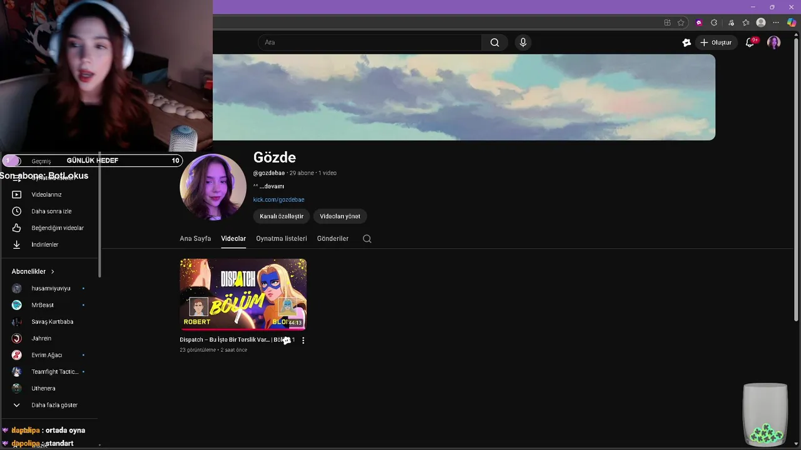Click the channel search magnifier icon

[367, 239]
